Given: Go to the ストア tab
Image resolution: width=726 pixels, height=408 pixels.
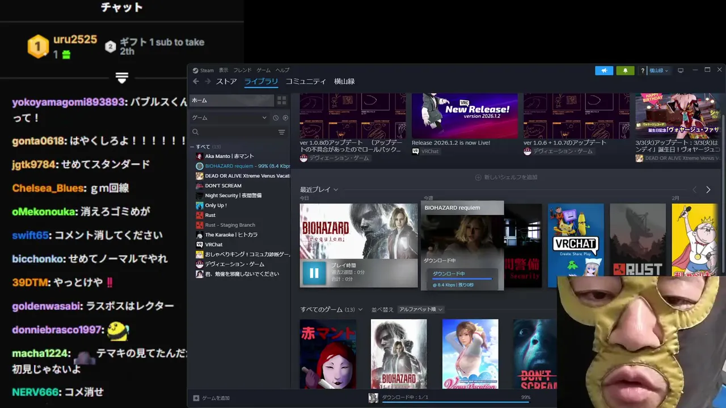Looking at the screenshot, I should tap(226, 82).
